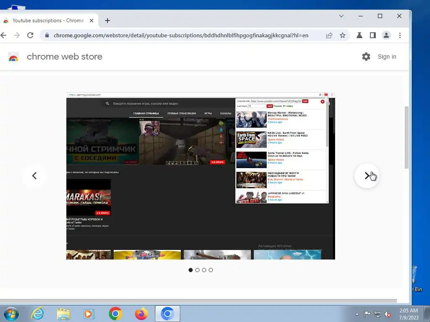Open the Chrome three-dot menu
The height and width of the screenshot is (322, 430).
tap(400, 35)
